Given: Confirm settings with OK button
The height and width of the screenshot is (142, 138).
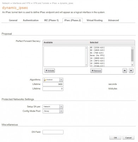Looking at the screenshot, I should 115,138.
